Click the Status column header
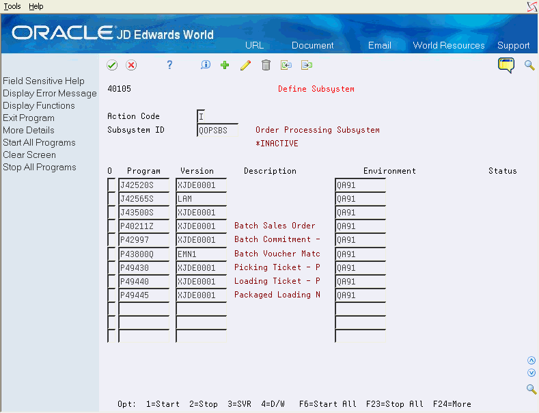539x413 pixels. coord(503,171)
